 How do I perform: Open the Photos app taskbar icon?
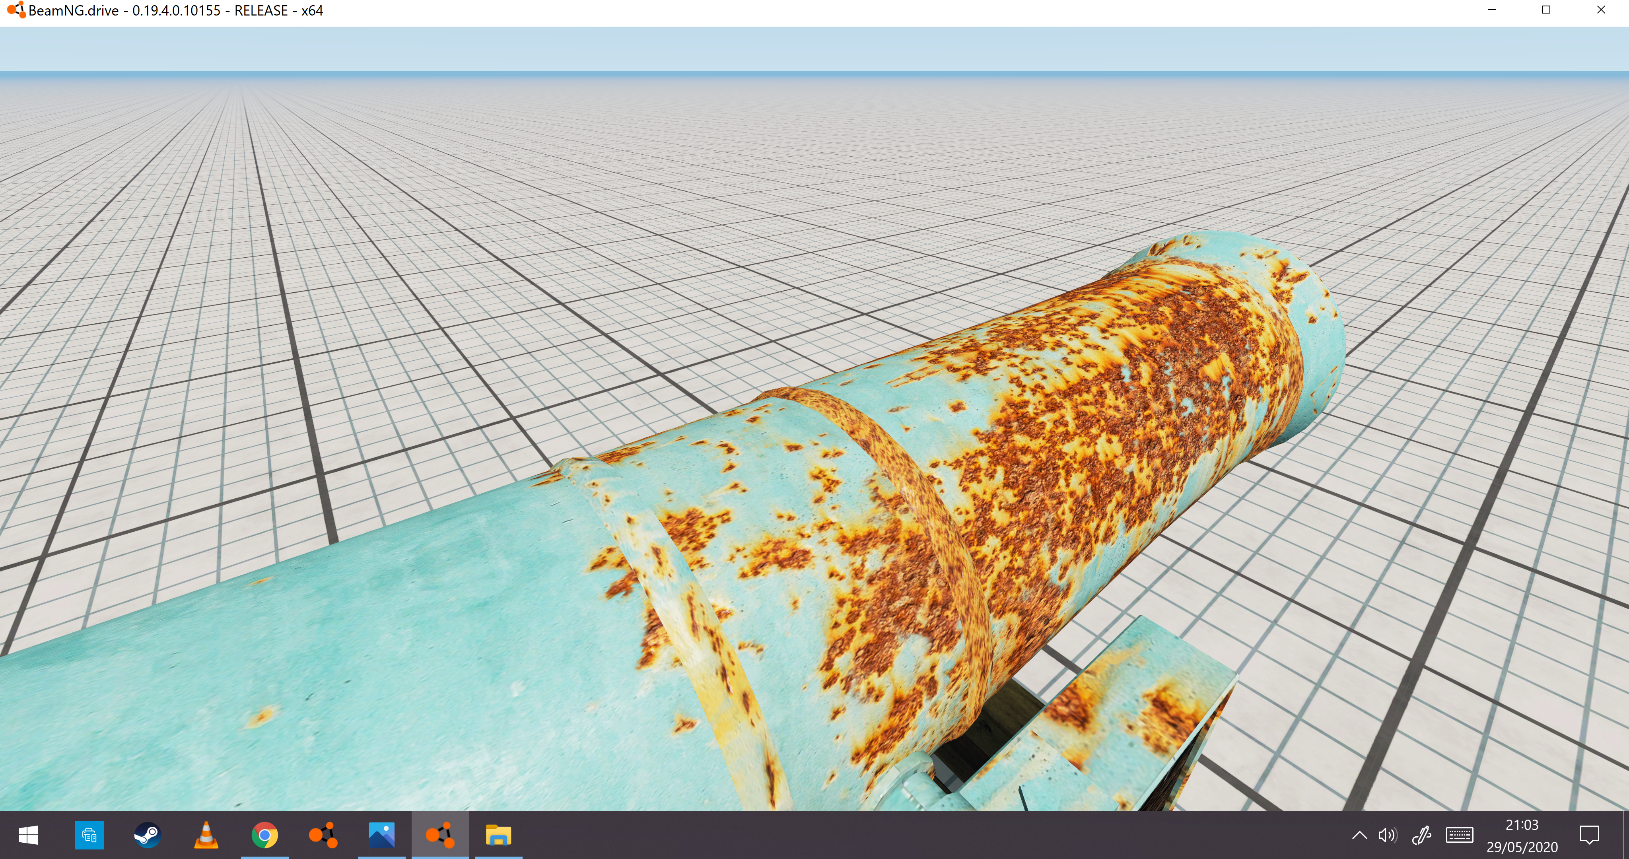tap(381, 835)
